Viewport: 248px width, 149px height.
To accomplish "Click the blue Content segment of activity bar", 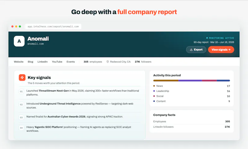I will [x=223, y=81].
